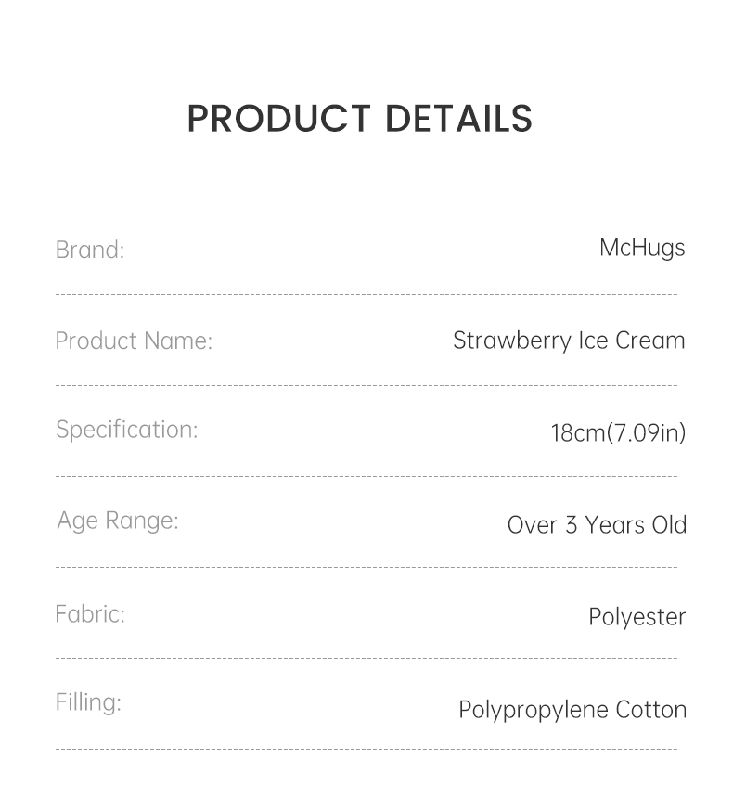Click the Specification: label
This screenshot has width=733, height=798.
[127, 430]
